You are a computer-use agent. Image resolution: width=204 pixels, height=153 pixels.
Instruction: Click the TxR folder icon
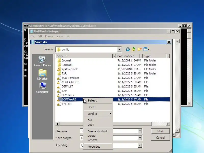tap(59, 73)
